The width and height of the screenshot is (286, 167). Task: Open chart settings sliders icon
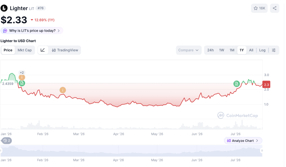274,50
